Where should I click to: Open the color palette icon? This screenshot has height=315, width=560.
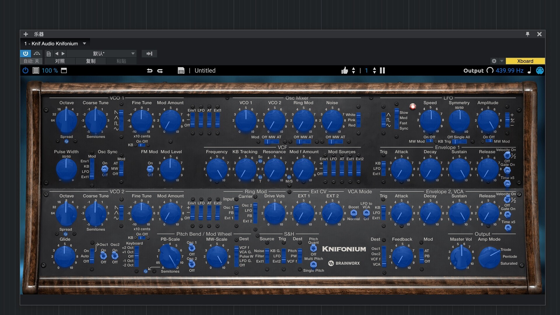coord(540,71)
